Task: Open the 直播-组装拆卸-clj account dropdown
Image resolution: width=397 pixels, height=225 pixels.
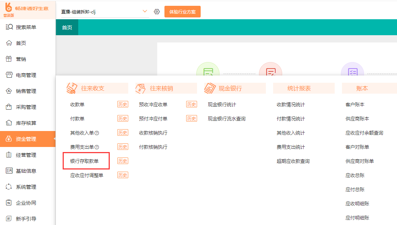Action: tap(104, 12)
